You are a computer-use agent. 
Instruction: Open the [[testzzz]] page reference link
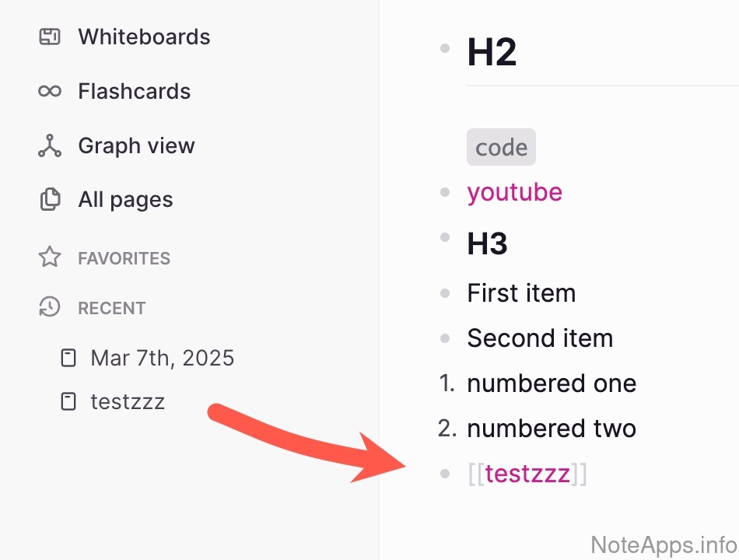527,473
